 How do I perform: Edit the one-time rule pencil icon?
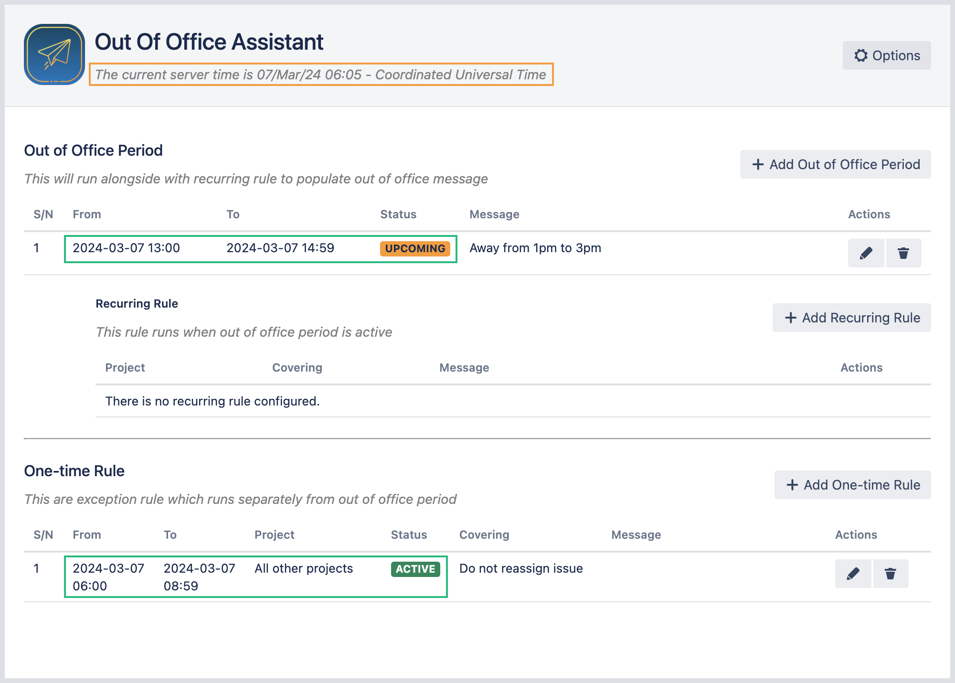tap(853, 574)
